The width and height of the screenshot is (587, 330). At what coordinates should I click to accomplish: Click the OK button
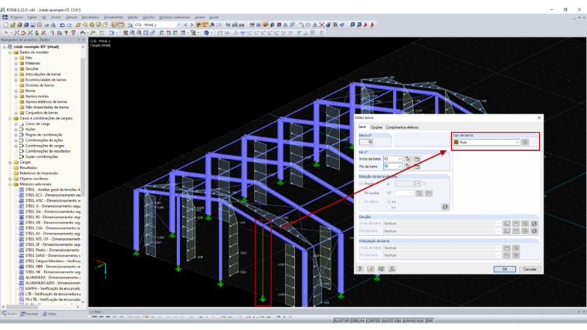click(x=504, y=269)
